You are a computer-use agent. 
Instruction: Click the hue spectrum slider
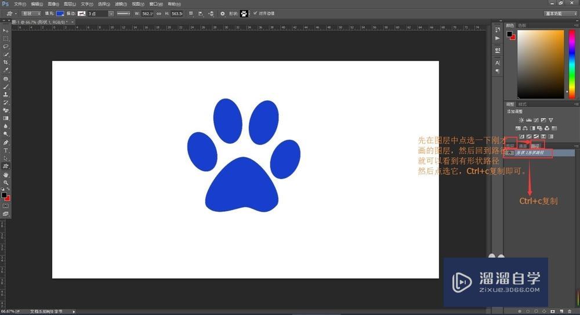point(572,64)
